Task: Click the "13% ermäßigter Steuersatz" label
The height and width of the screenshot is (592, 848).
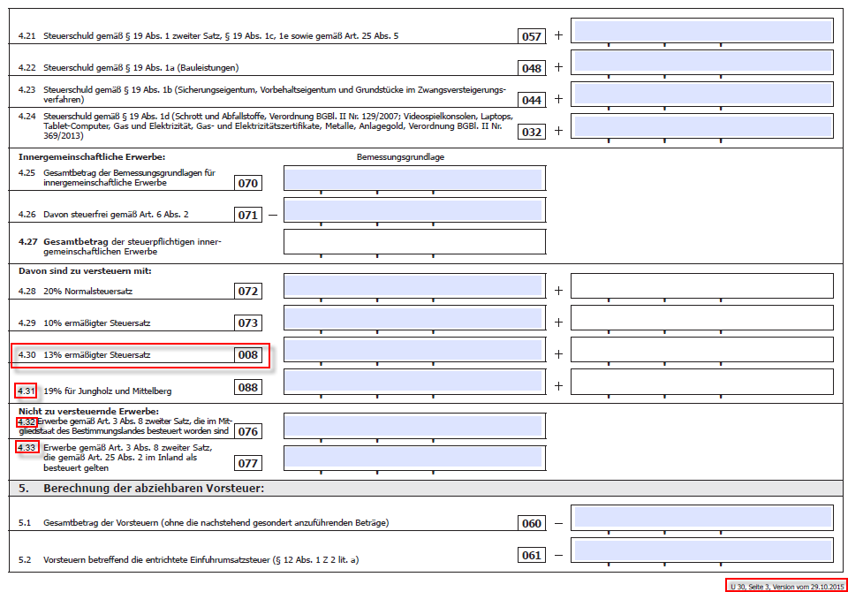Action: point(97,355)
